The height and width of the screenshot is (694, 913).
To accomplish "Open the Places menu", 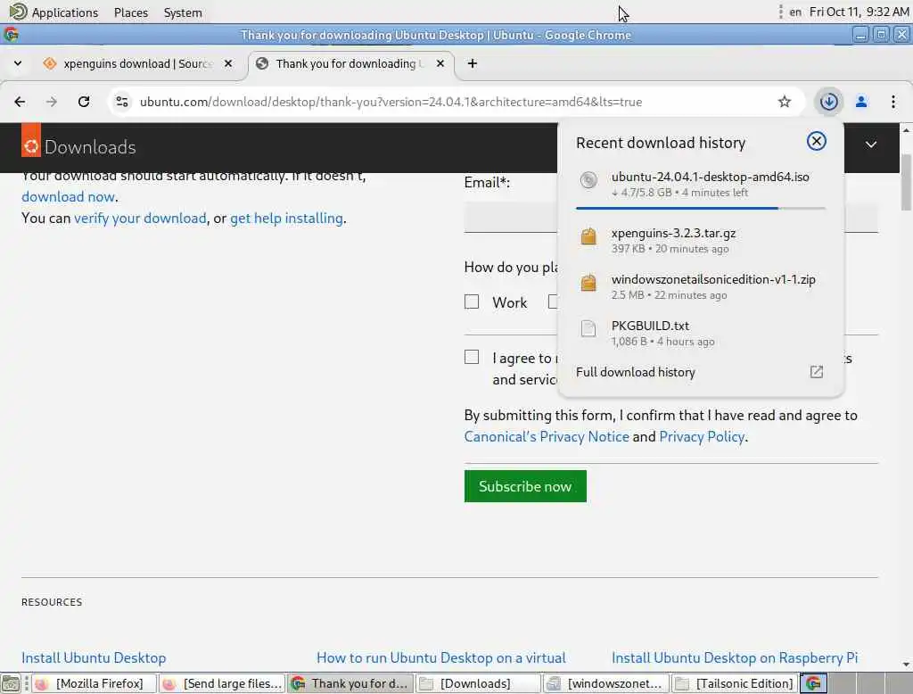I will pyautogui.click(x=131, y=12).
